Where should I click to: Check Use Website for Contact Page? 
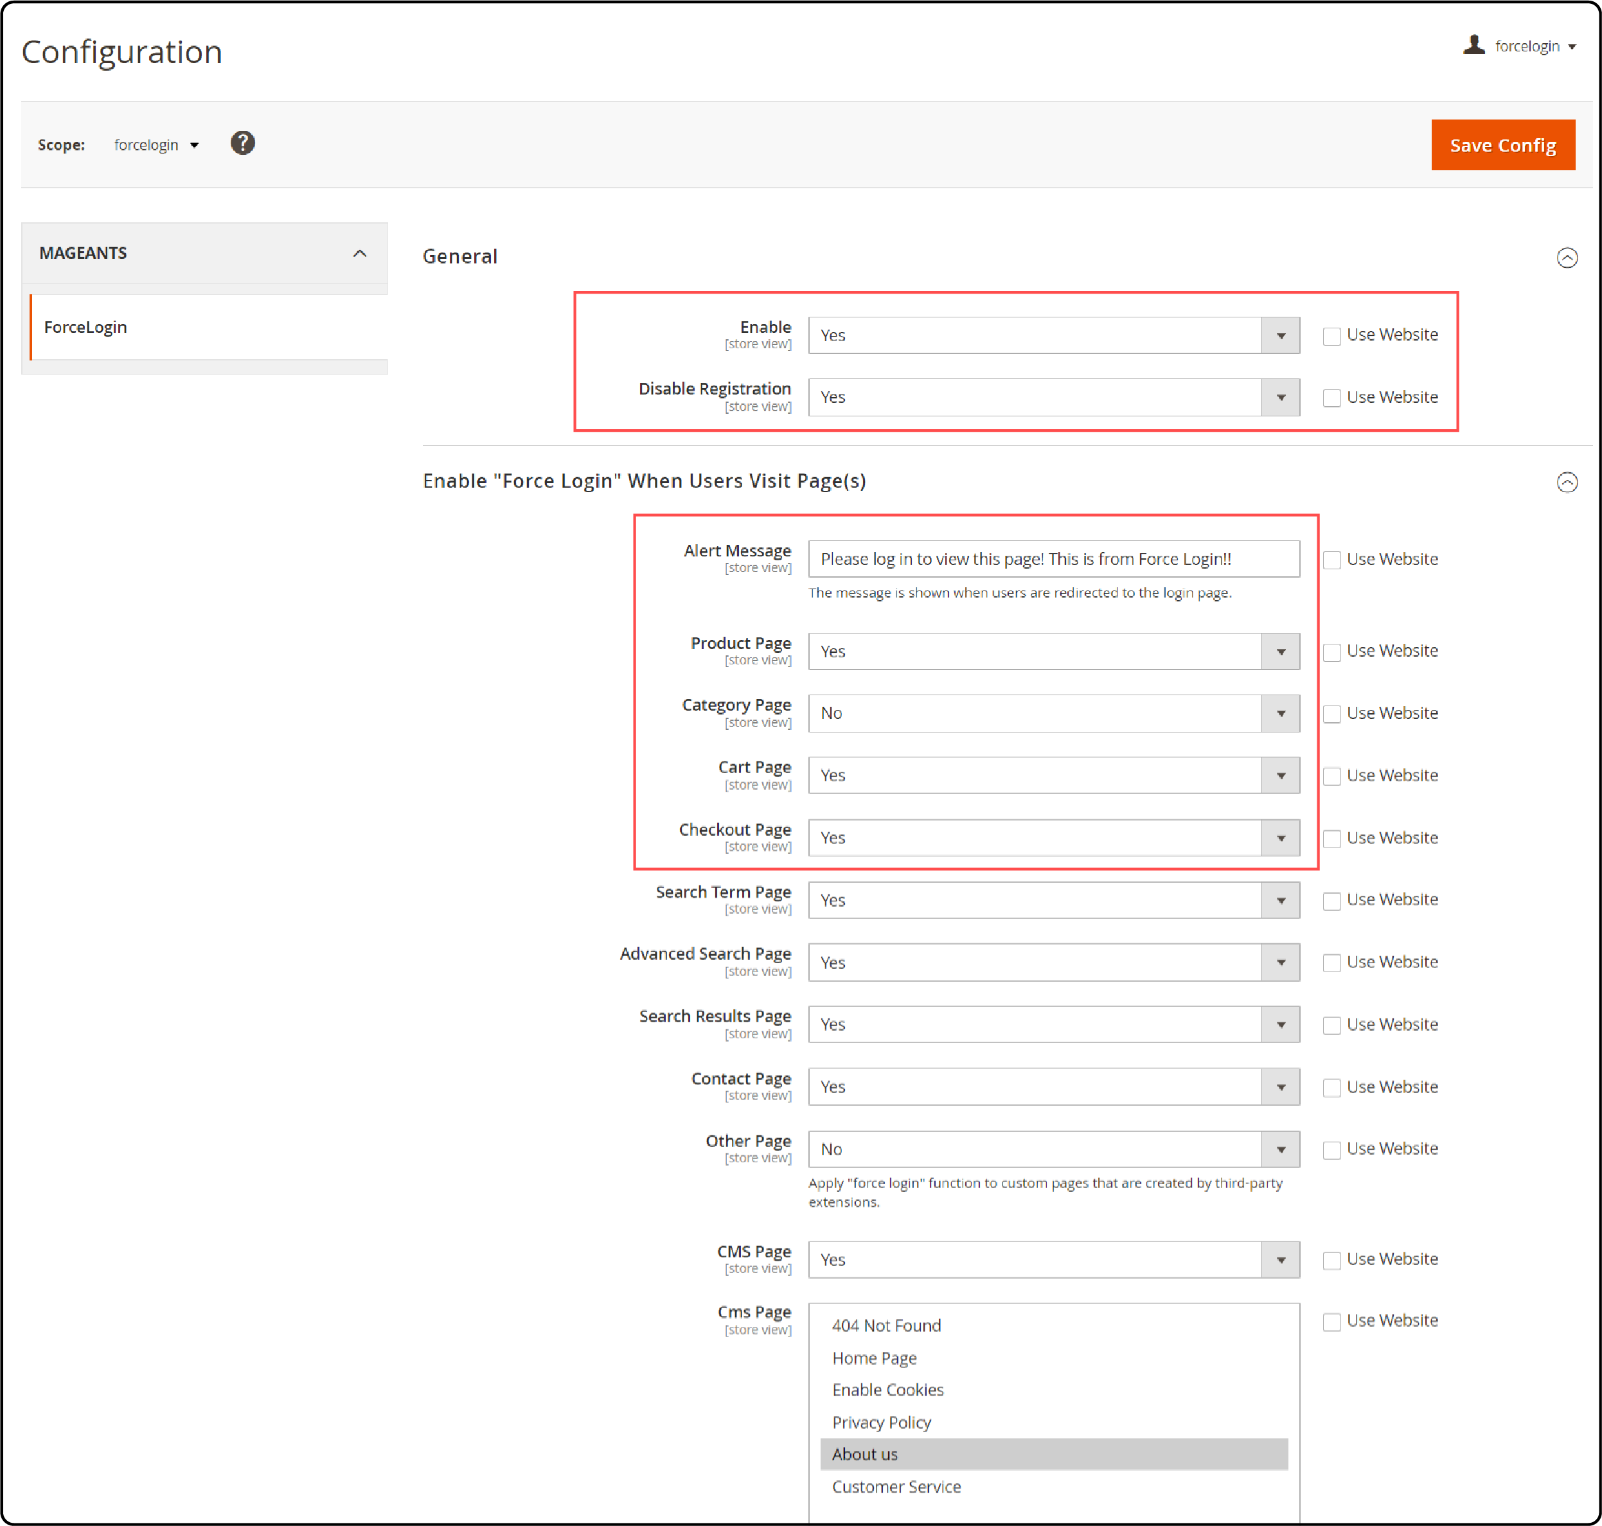pyautogui.click(x=1331, y=1088)
